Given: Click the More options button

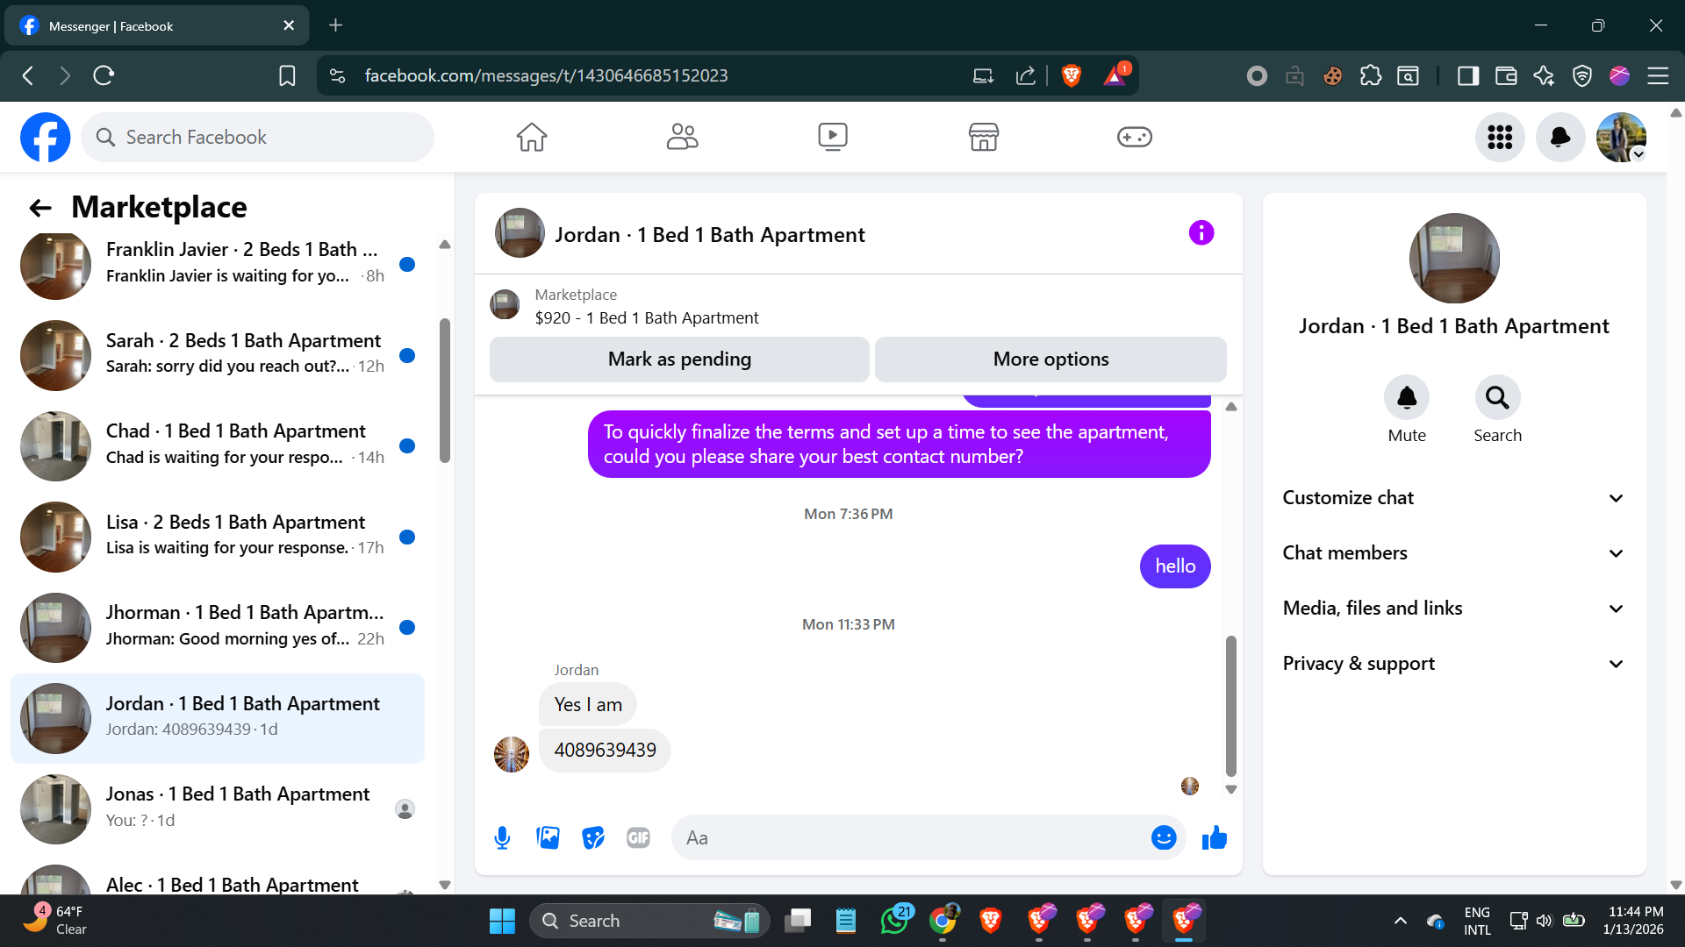Looking at the screenshot, I should (x=1050, y=360).
